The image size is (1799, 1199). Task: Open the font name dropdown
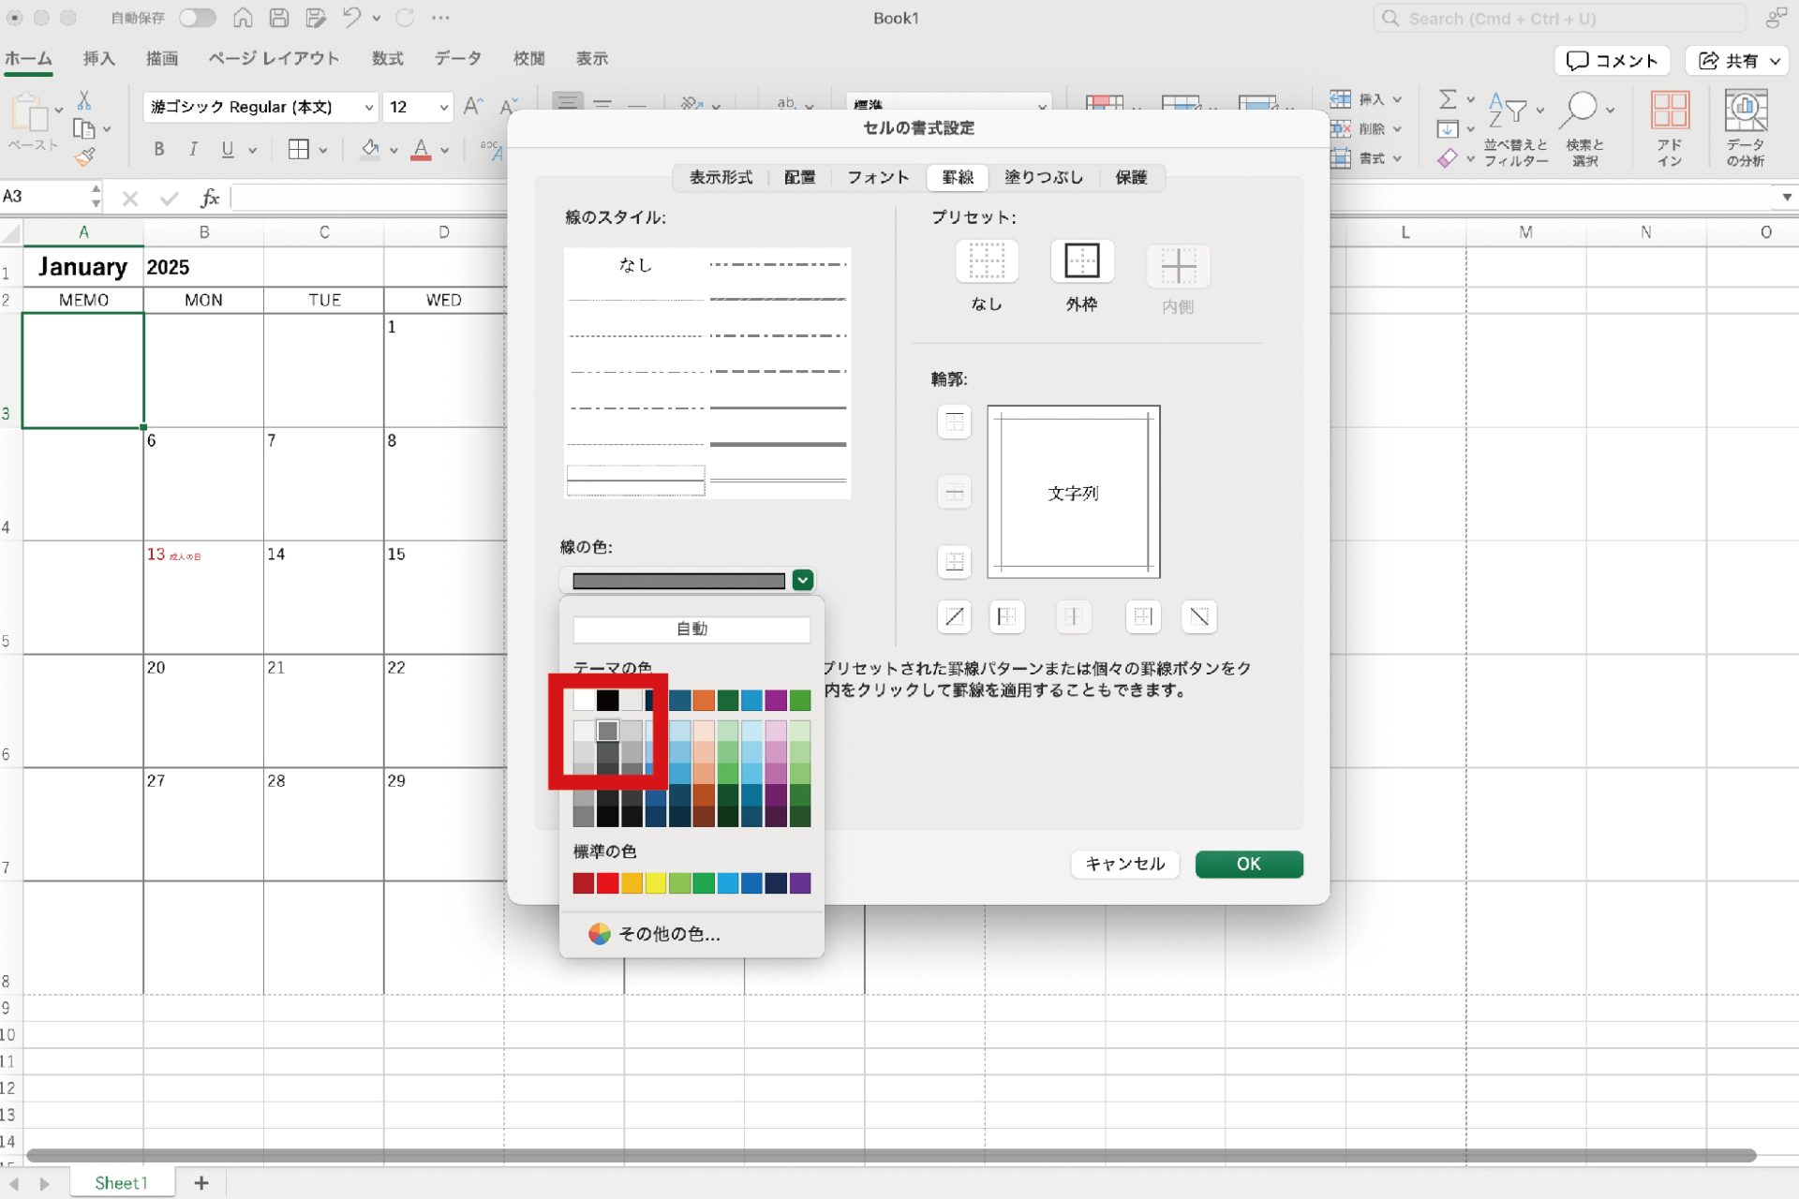click(x=368, y=108)
